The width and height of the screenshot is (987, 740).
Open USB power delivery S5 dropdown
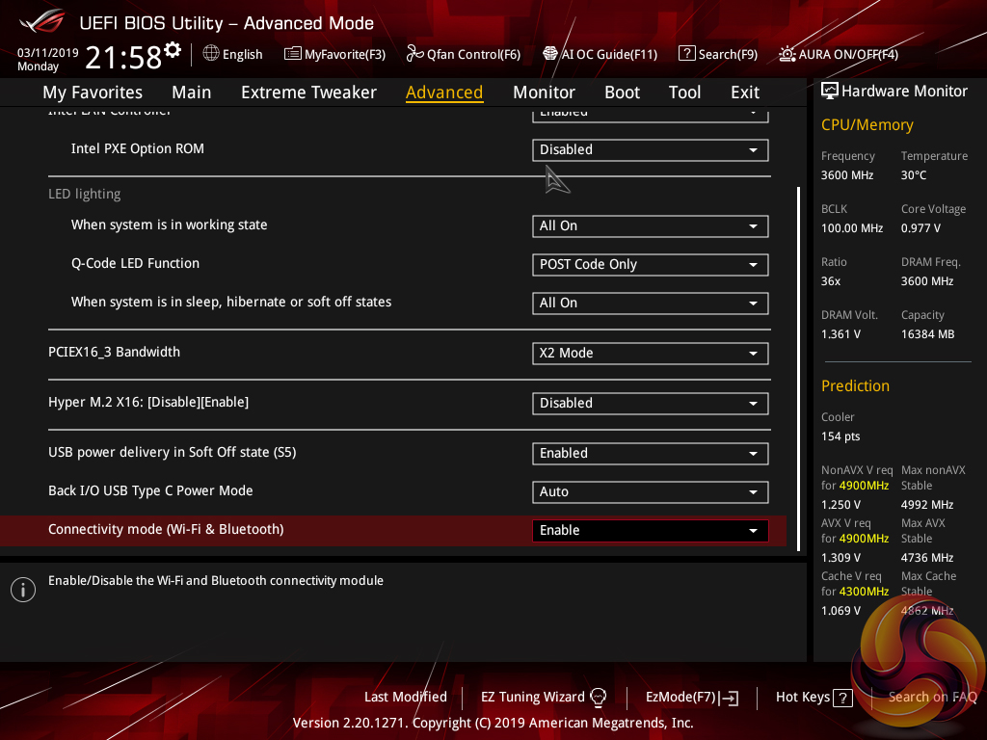pyautogui.click(x=651, y=453)
